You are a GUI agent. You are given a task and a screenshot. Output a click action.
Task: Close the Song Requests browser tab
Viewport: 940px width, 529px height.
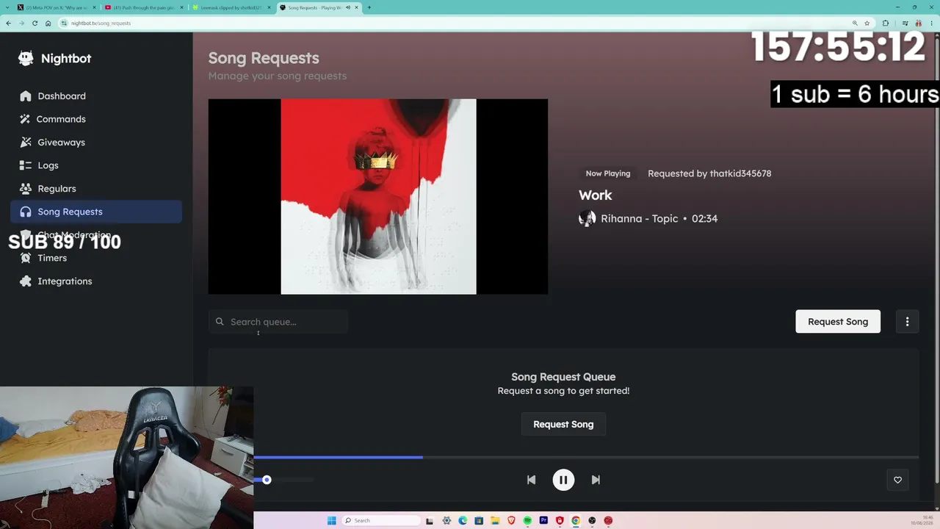coord(356,7)
